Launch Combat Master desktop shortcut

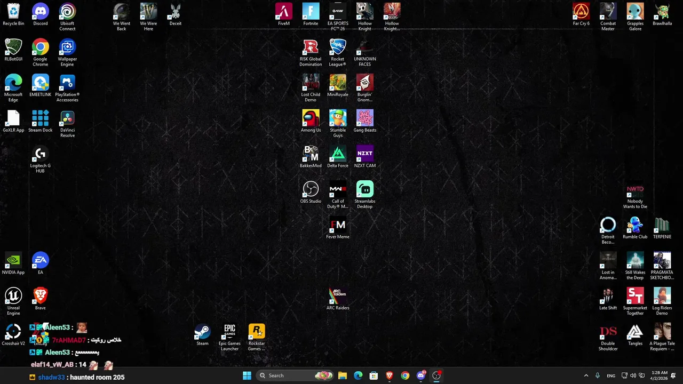pyautogui.click(x=608, y=17)
